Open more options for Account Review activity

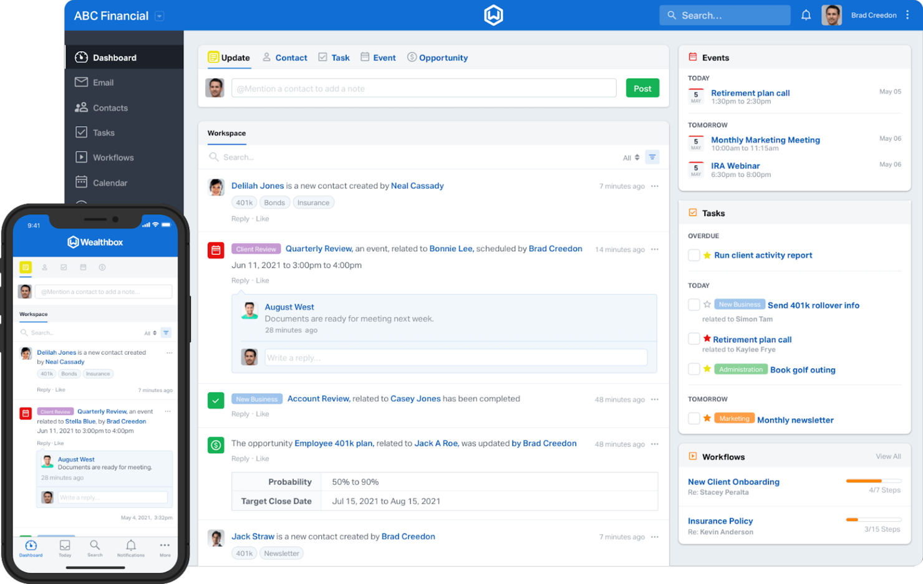pos(654,400)
